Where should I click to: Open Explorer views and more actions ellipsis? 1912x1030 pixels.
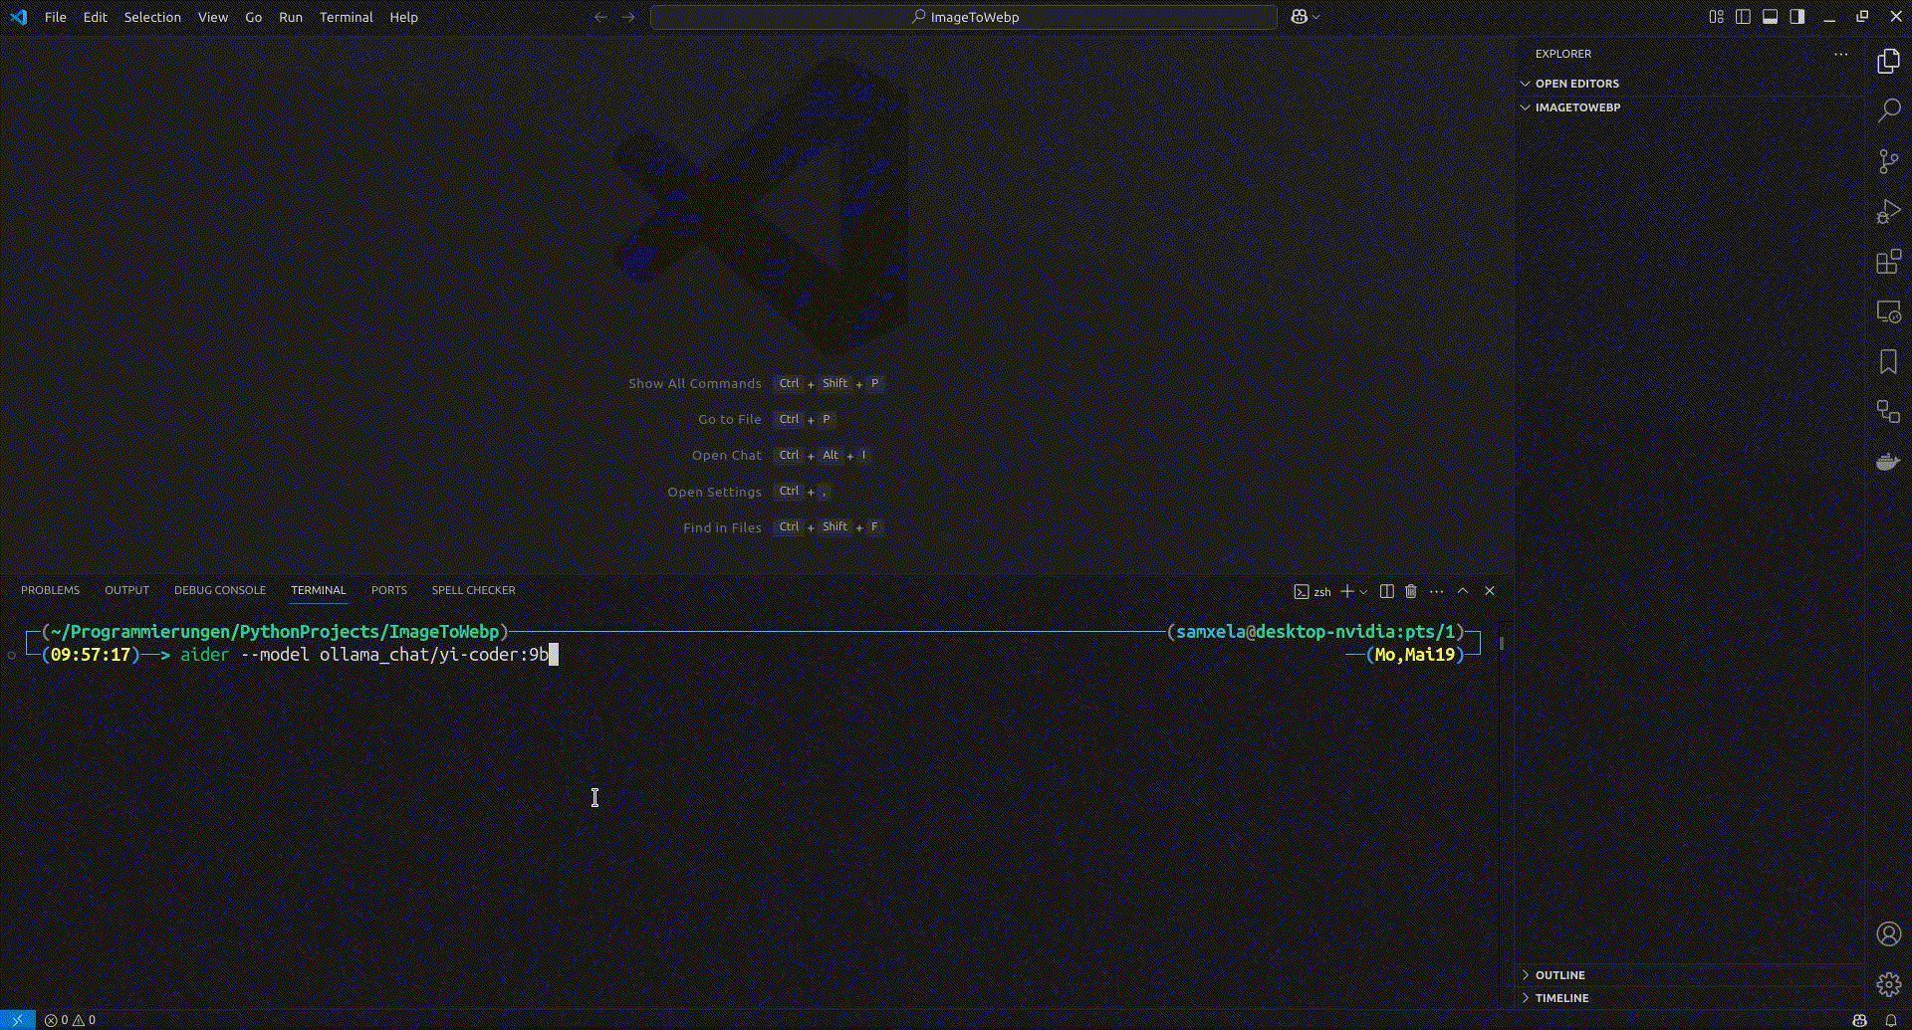coord(1840,54)
